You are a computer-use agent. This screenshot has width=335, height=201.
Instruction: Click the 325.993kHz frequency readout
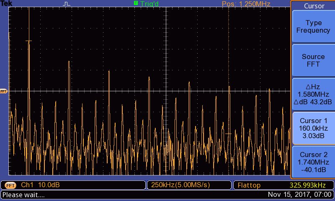307,185
